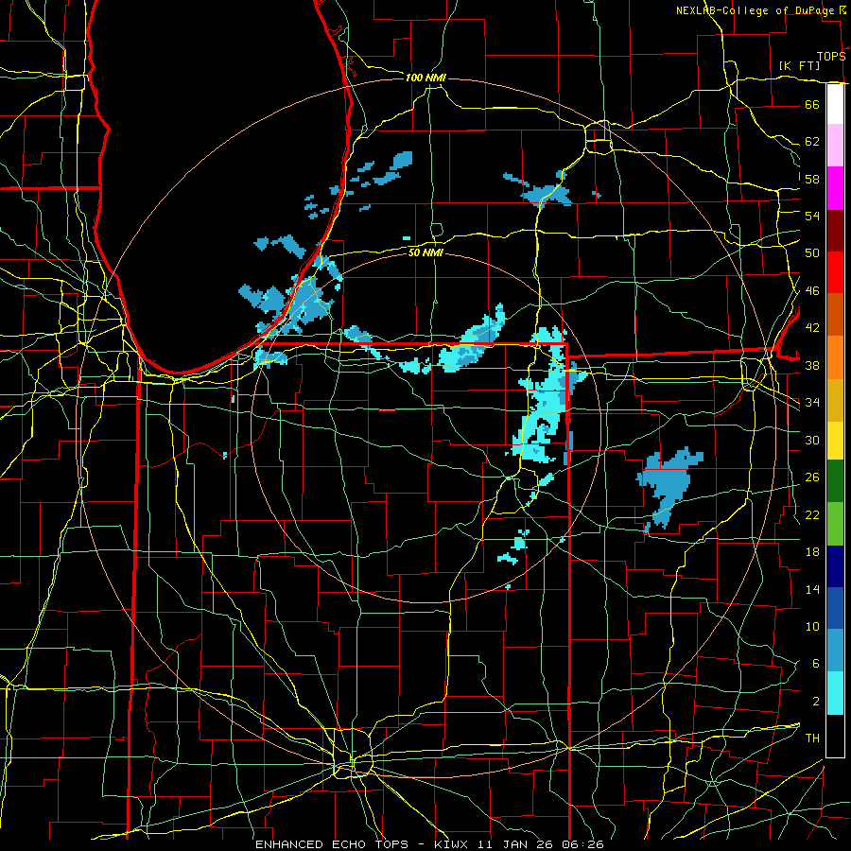This screenshot has width=851, height=851.
Task: Click the 'KIWX' radar site identifier
Action: point(453,844)
